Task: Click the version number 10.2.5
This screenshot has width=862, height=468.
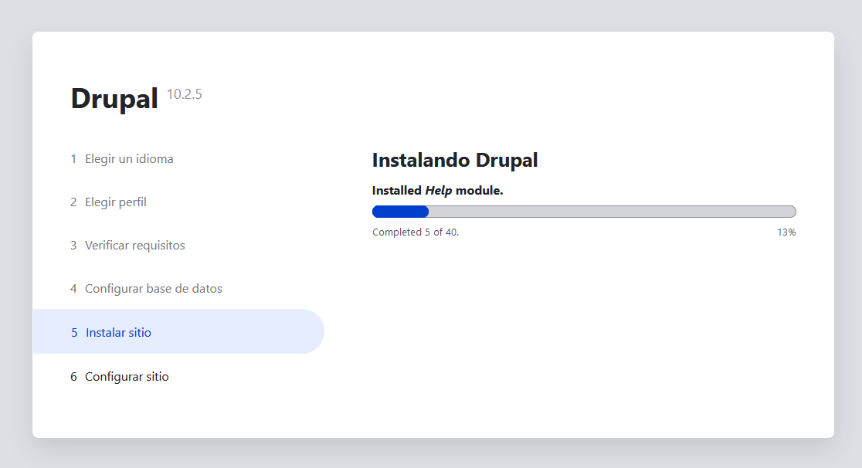Action: tap(185, 95)
